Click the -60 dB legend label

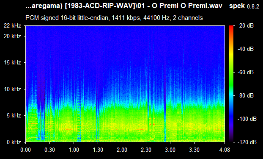246,73
